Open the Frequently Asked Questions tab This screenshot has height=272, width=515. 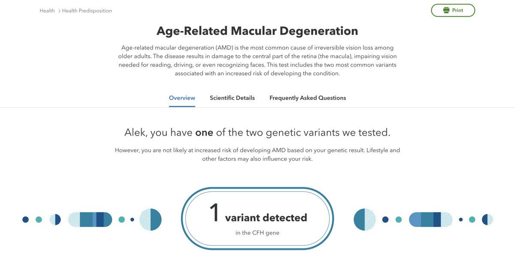click(307, 98)
